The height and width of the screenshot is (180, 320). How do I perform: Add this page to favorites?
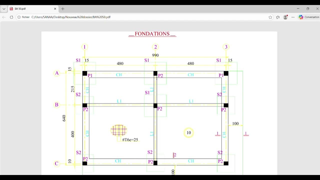click(270, 17)
